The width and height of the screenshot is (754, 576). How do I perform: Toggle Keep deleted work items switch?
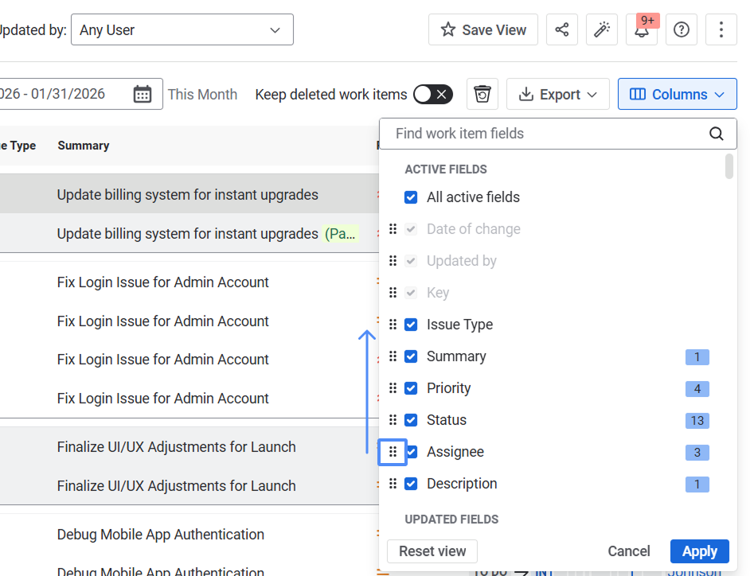tap(433, 95)
